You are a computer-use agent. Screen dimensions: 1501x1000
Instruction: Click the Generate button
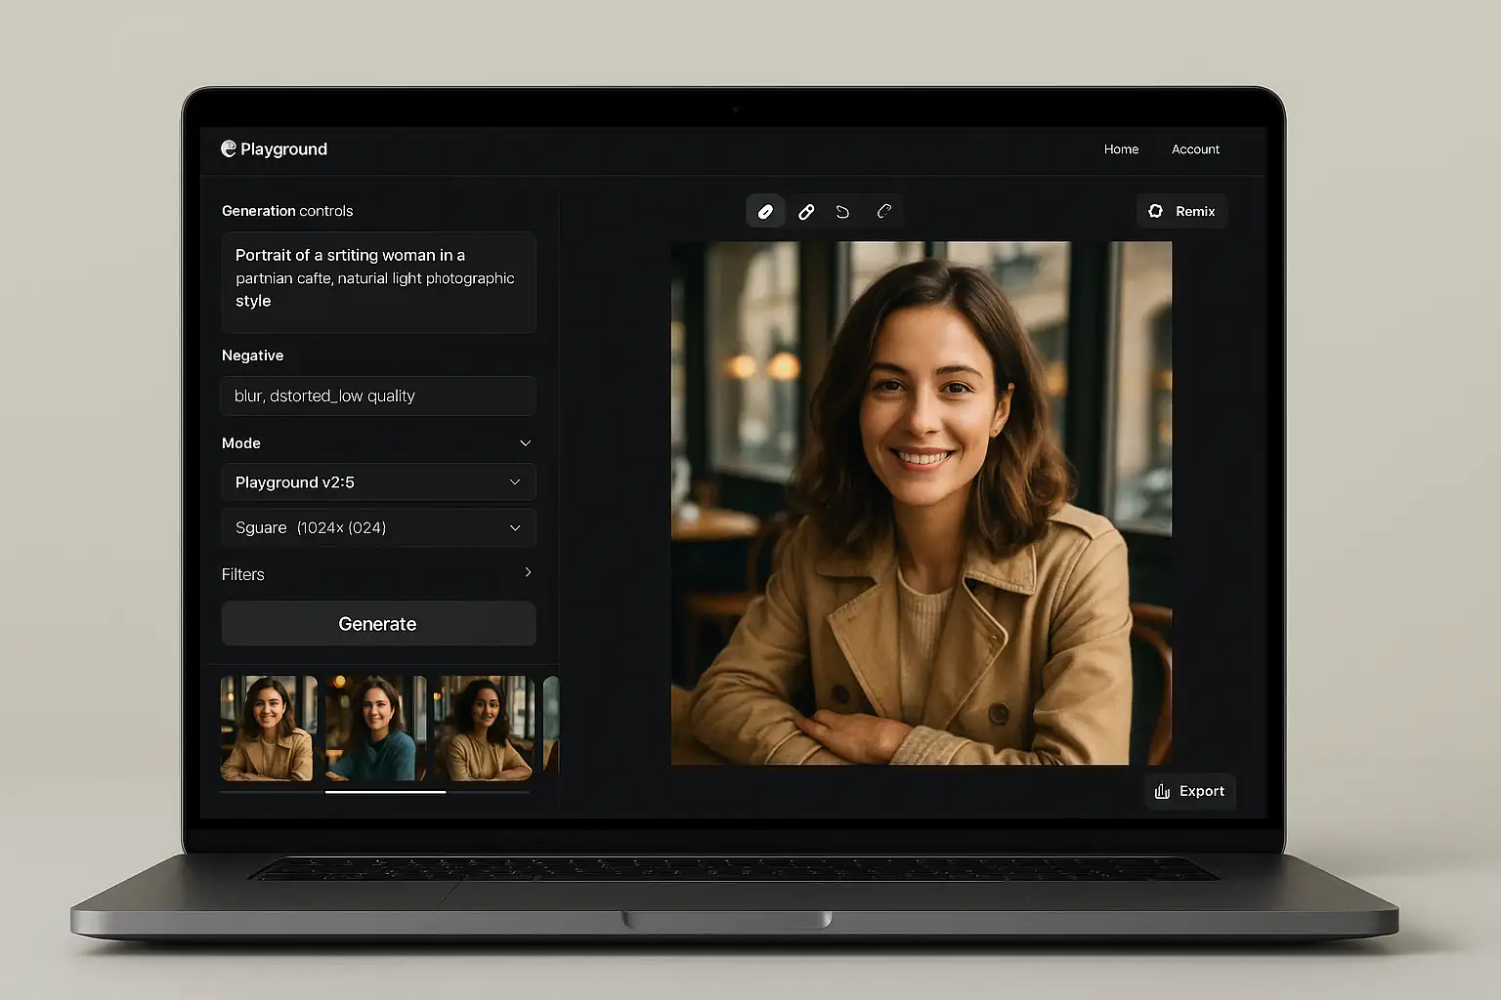[x=378, y=624]
